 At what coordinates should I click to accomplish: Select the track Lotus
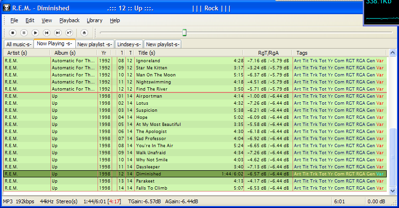195,103
